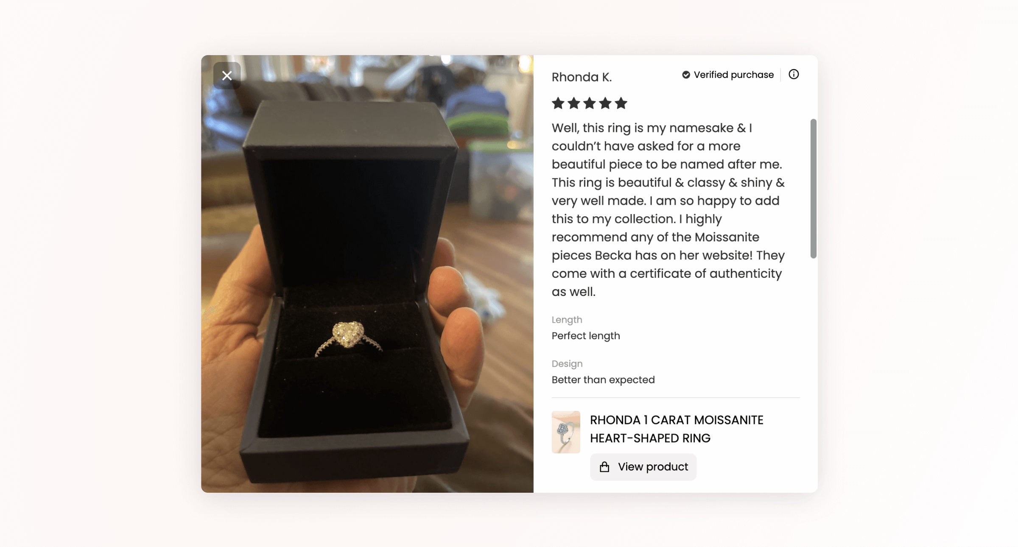
Task: Click the Rhonda 1 Carat Moissanite ring title
Action: click(677, 429)
